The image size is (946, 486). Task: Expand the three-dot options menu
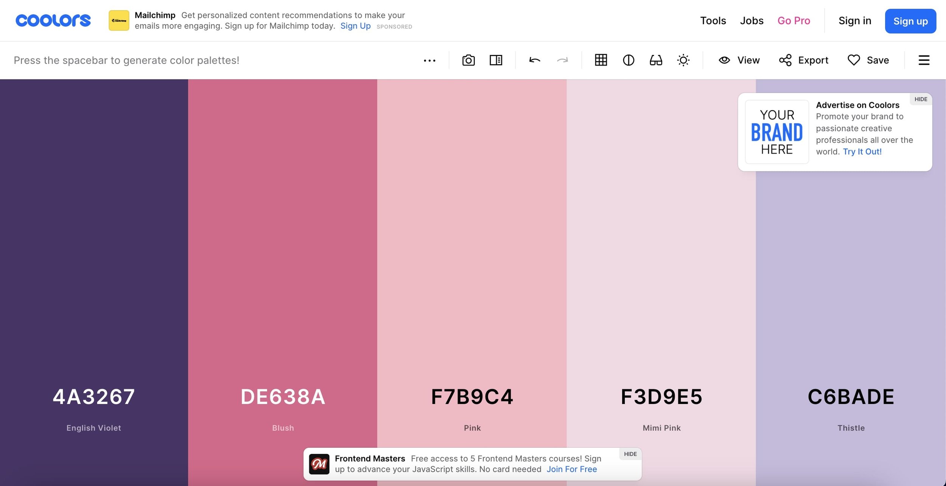[x=429, y=59]
